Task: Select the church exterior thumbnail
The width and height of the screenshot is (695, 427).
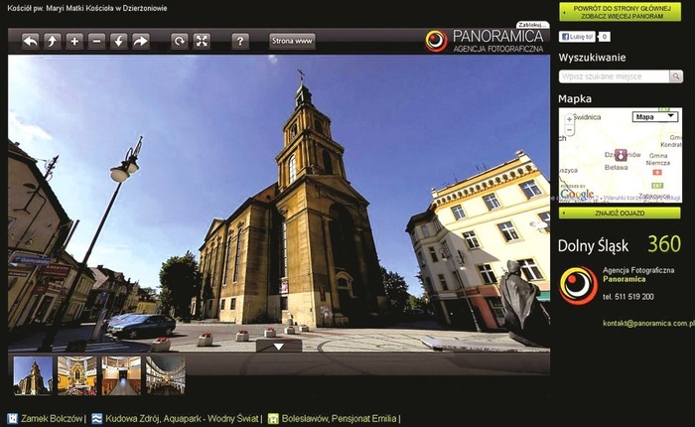Action: click(33, 375)
